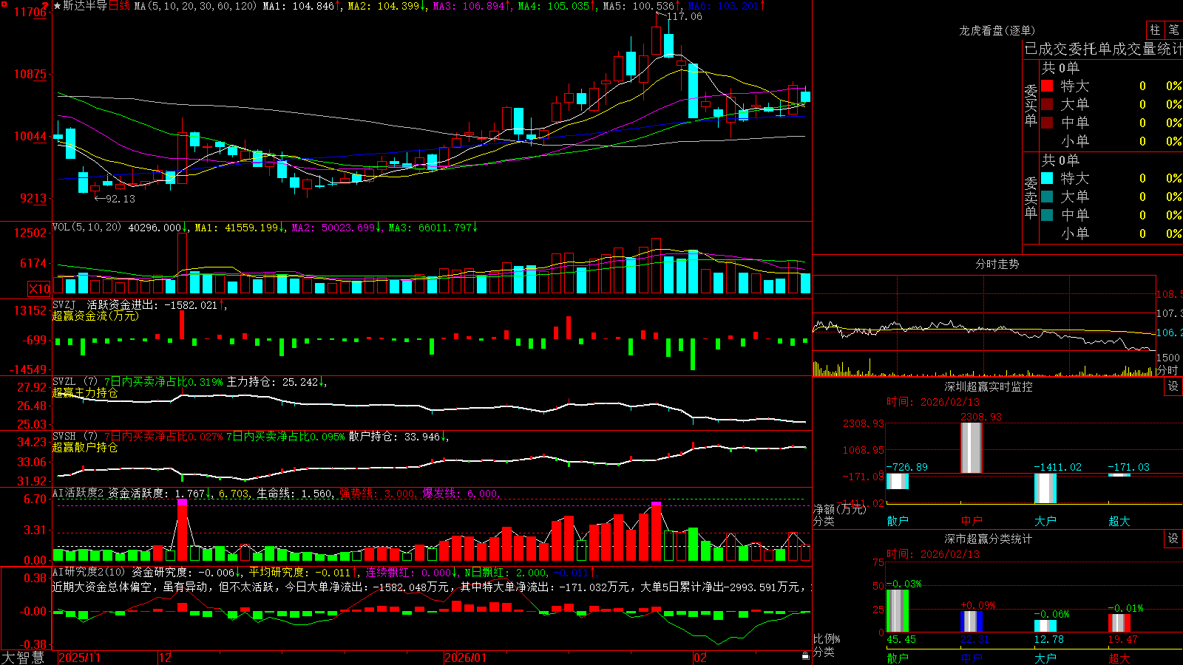1183x665 pixels.
Task: Click the 超大 19.47 bar in category statistics
Action: coord(1119,623)
